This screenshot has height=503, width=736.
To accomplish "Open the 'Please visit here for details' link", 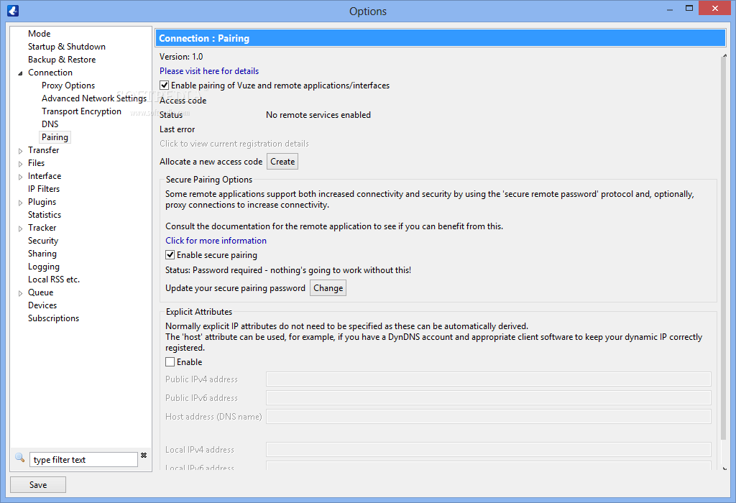I will click(x=209, y=71).
